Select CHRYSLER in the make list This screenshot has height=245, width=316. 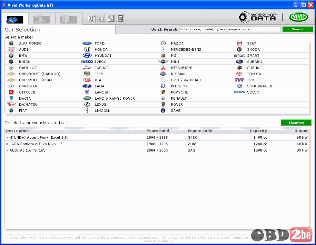[28, 86]
